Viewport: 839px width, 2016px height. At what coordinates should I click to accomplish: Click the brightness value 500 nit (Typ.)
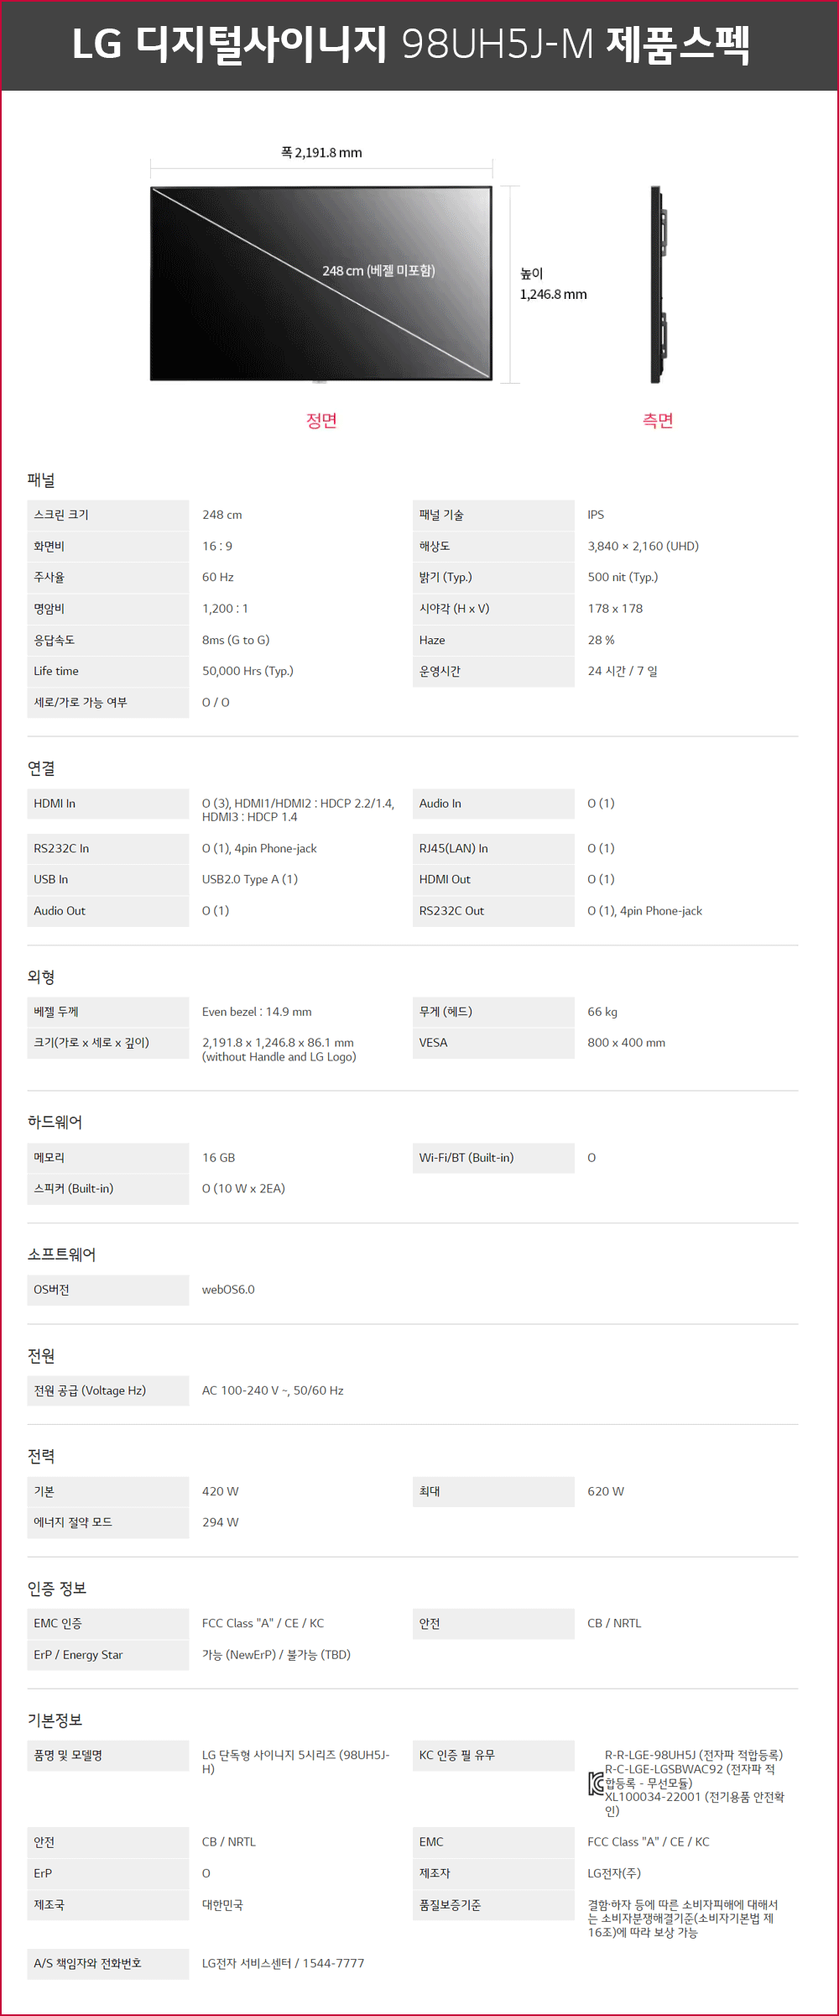click(623, 577)
